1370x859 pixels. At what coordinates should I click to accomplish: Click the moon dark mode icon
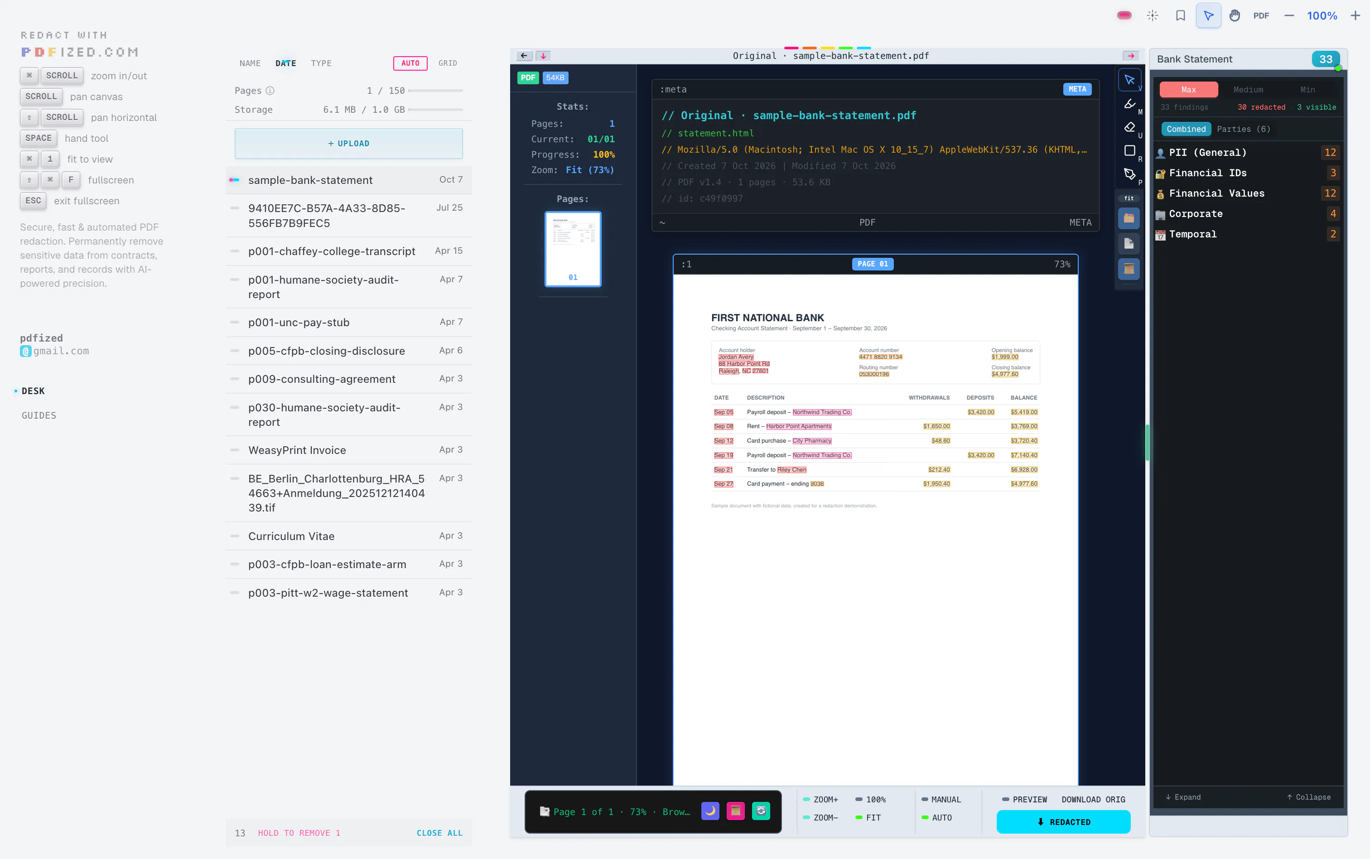(710, 811)
